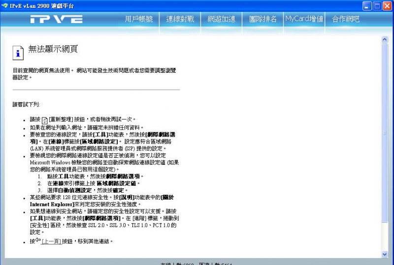The width and height of the screenshot is (394, 265).
Task: Click the Internet Explorer text line
Action: click(85, 204)
